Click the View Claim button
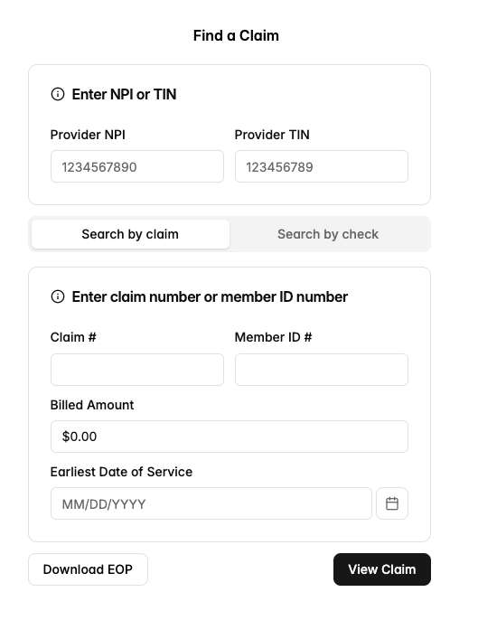Image resolution: width=478 pixels, height=639 pixels. [x=382, y=569]
